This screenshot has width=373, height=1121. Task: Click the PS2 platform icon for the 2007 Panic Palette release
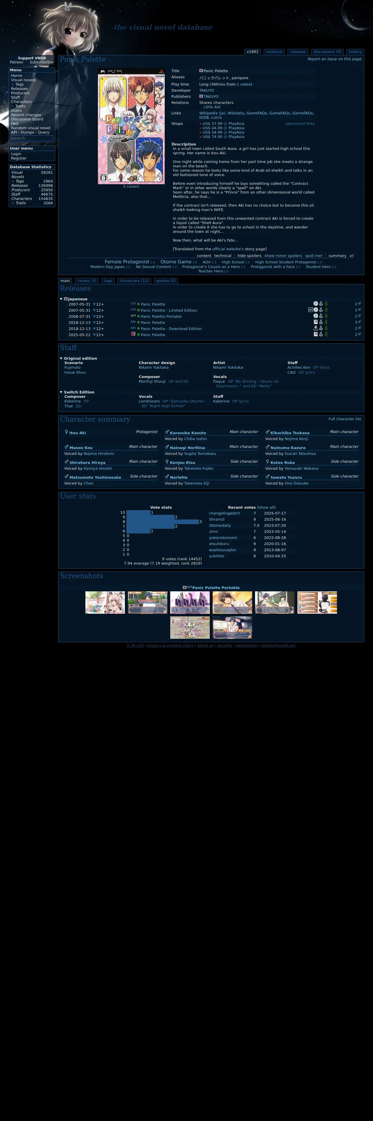pos(133,304)
